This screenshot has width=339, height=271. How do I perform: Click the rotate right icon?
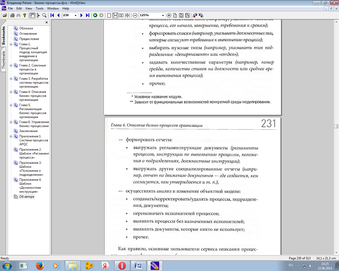[x=201, y=15]
